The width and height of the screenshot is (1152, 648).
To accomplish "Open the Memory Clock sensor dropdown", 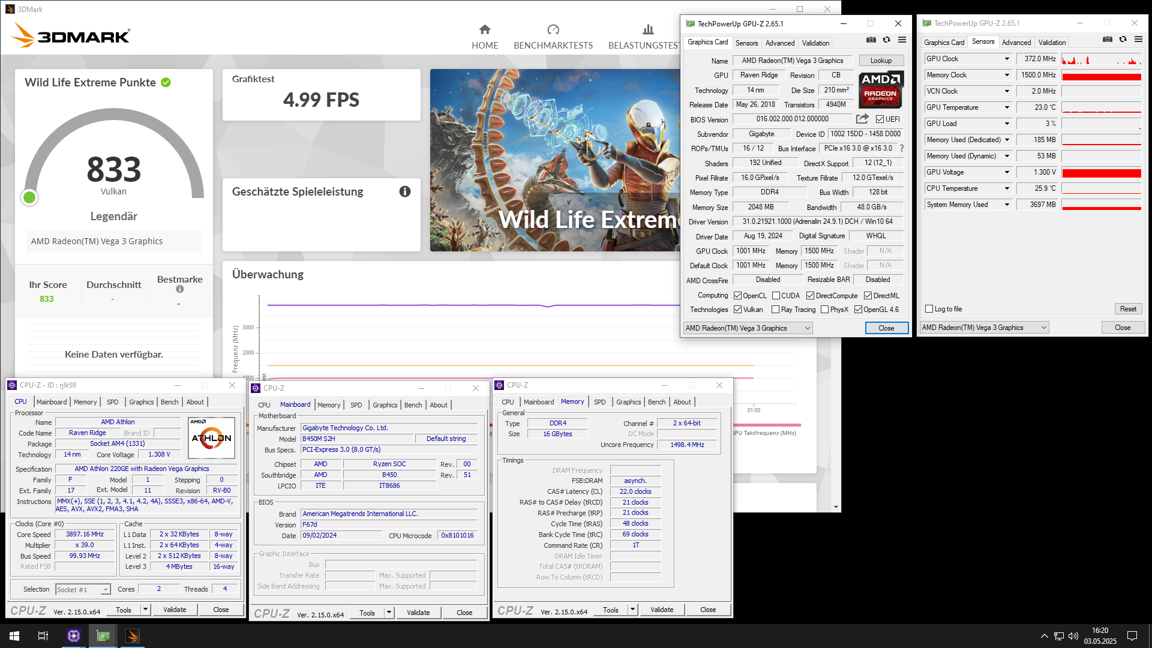I will (x=1007, y=75).
